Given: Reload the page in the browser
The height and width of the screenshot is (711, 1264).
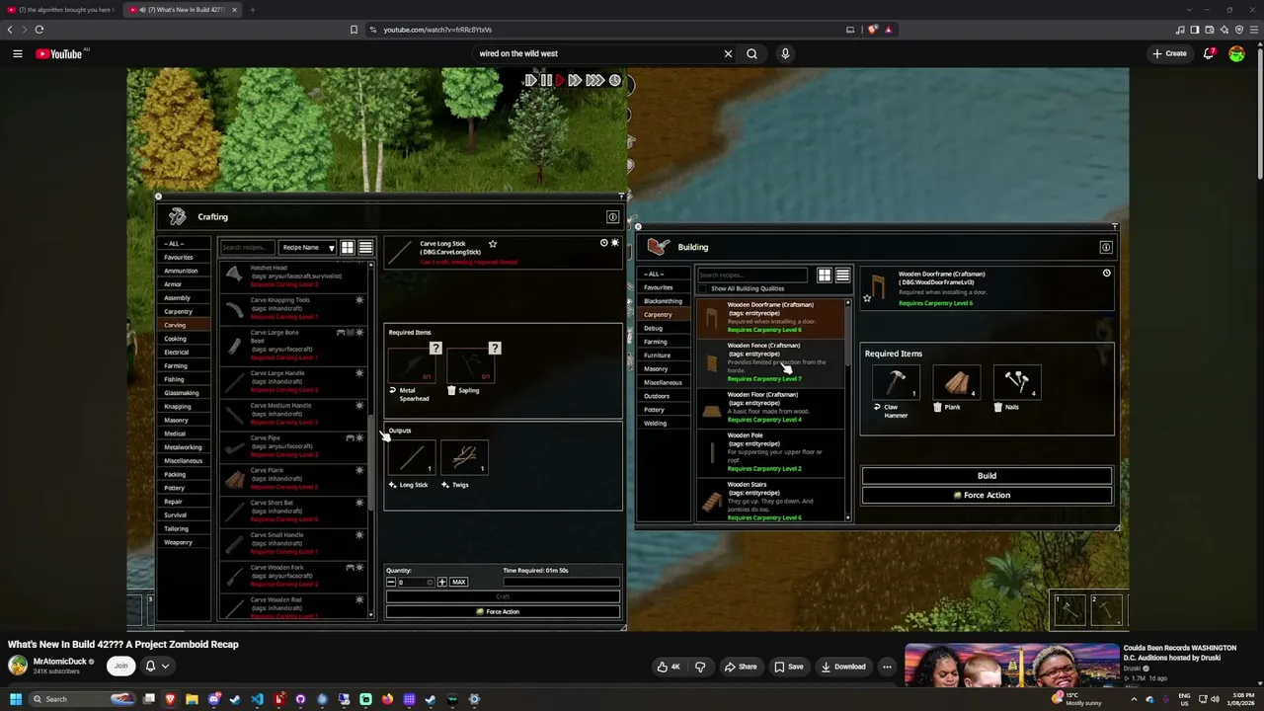Looking at the screenshot, I should [x=39, y=30].
